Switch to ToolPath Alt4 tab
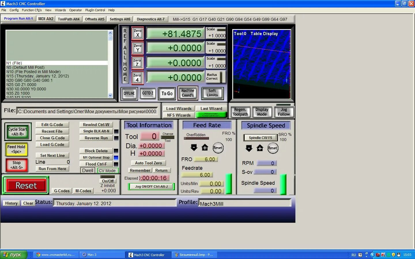This screenshot has height=259, width=415. 69,19
